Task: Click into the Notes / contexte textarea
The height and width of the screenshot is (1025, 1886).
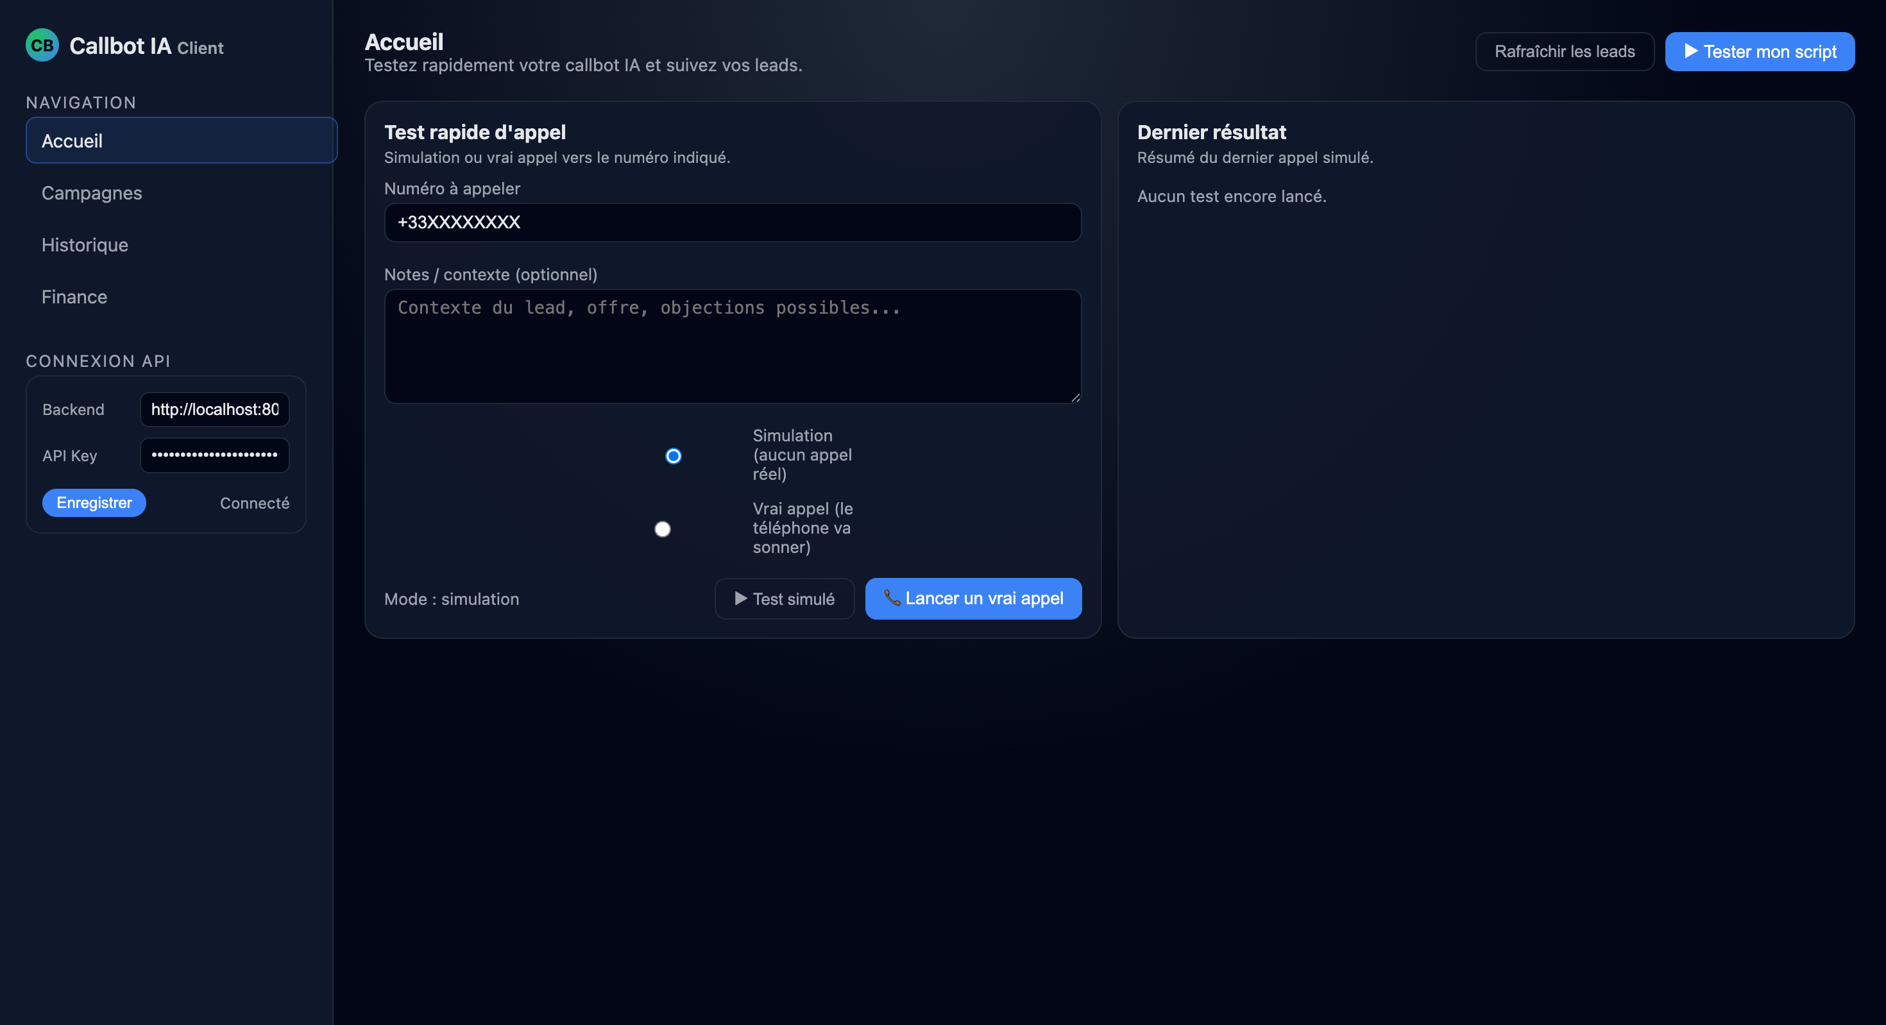Action: tap(732, 346)
